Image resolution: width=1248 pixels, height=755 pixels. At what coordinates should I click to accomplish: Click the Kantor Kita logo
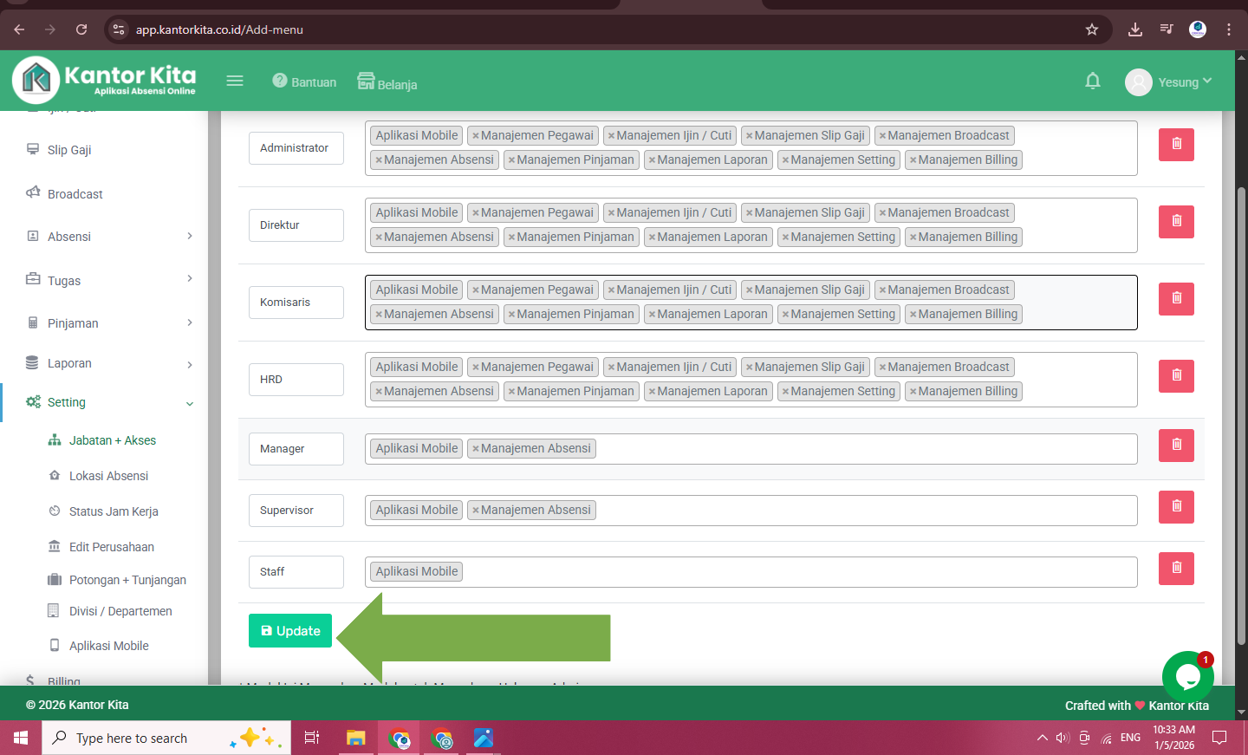pos(104,80)
